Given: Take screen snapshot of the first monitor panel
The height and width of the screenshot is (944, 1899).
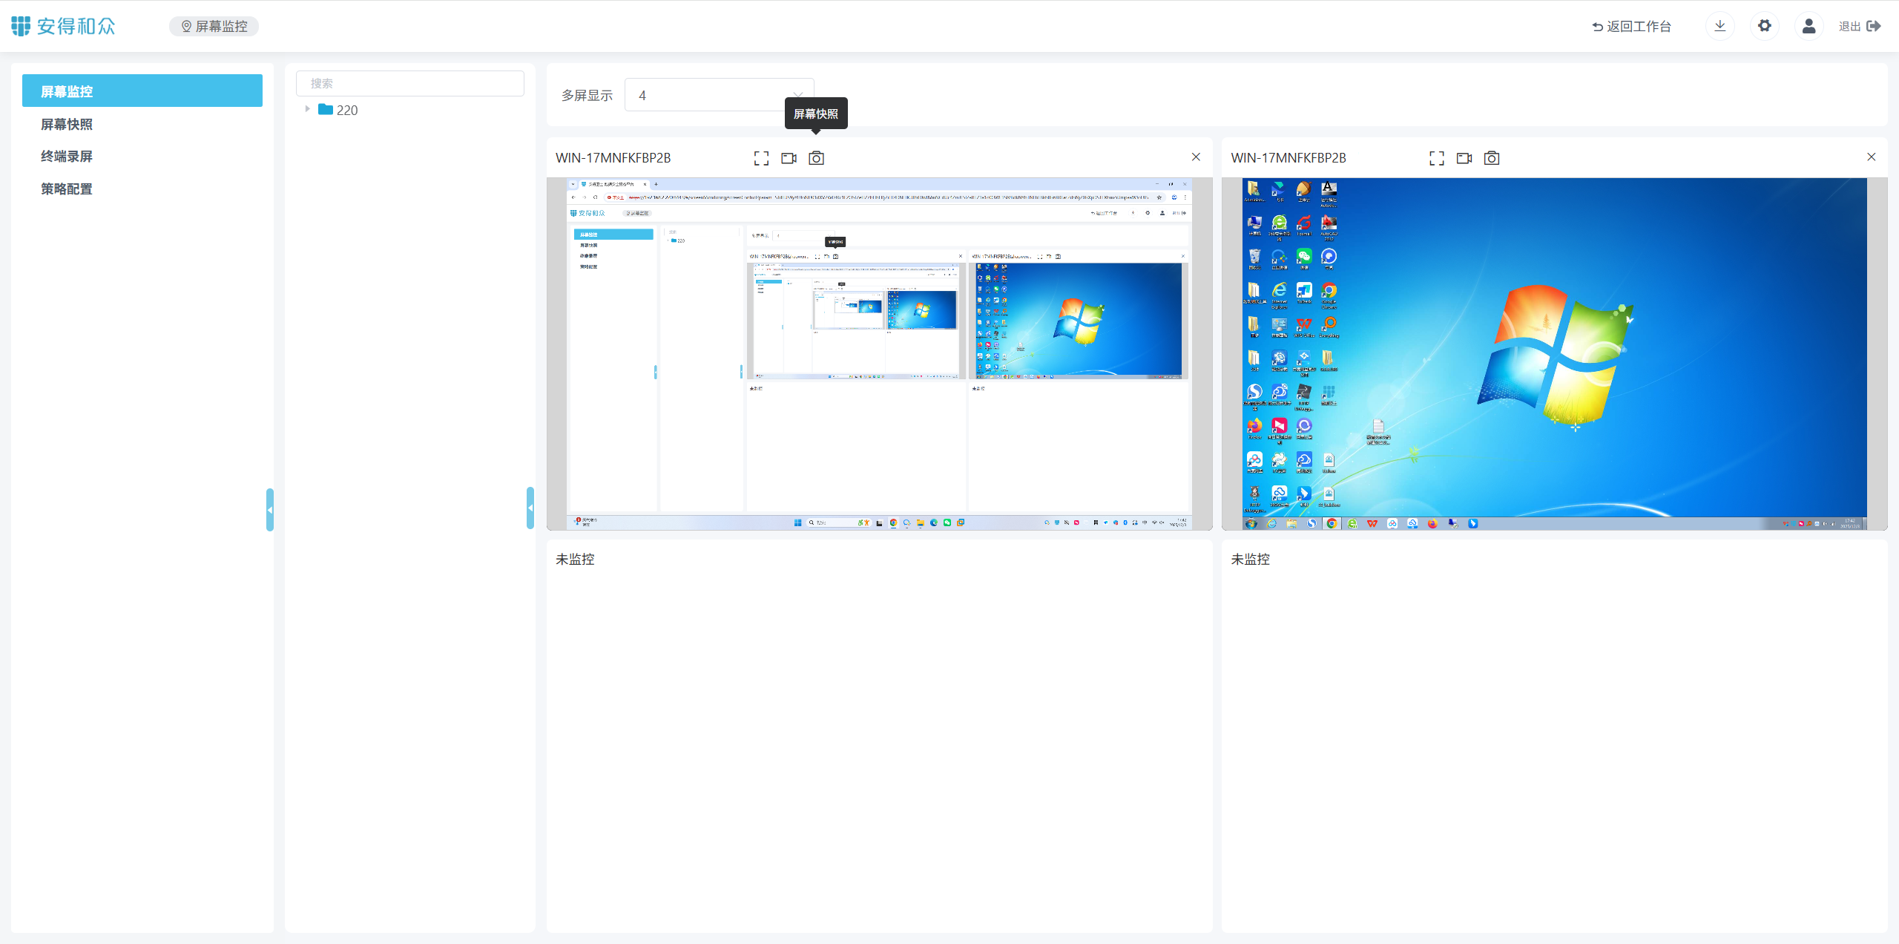Looking at the screenshot, I should (816, 158).
